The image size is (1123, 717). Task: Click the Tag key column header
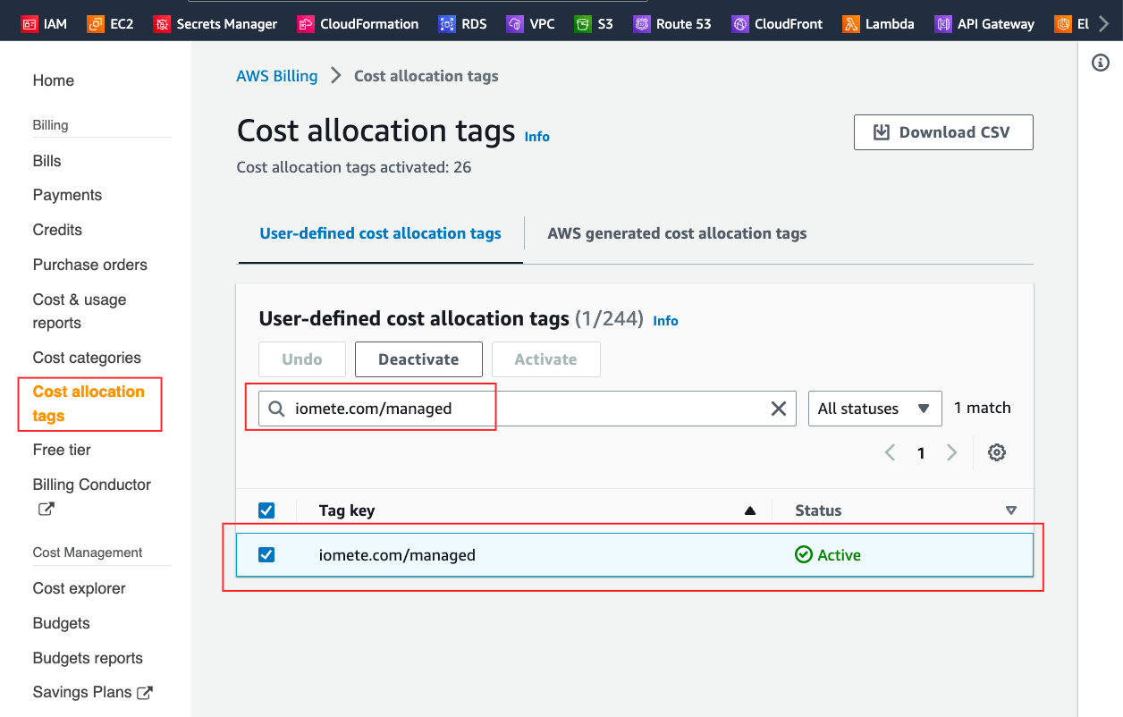coord(347,510)
